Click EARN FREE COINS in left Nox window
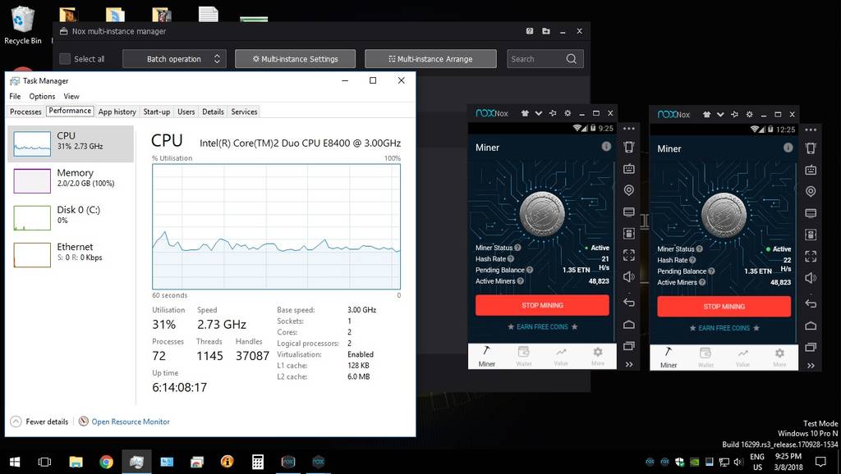The width and height of the screenshot is (841, 474). [x=542, y=326]
